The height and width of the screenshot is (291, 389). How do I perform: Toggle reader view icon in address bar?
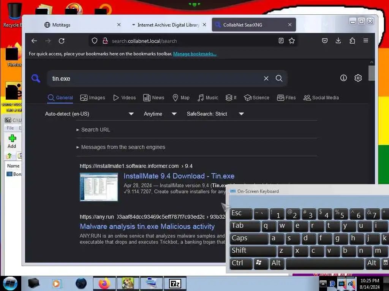281,41
